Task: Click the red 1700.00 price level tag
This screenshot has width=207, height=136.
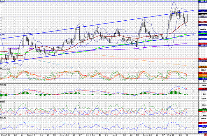Action: 203,44
